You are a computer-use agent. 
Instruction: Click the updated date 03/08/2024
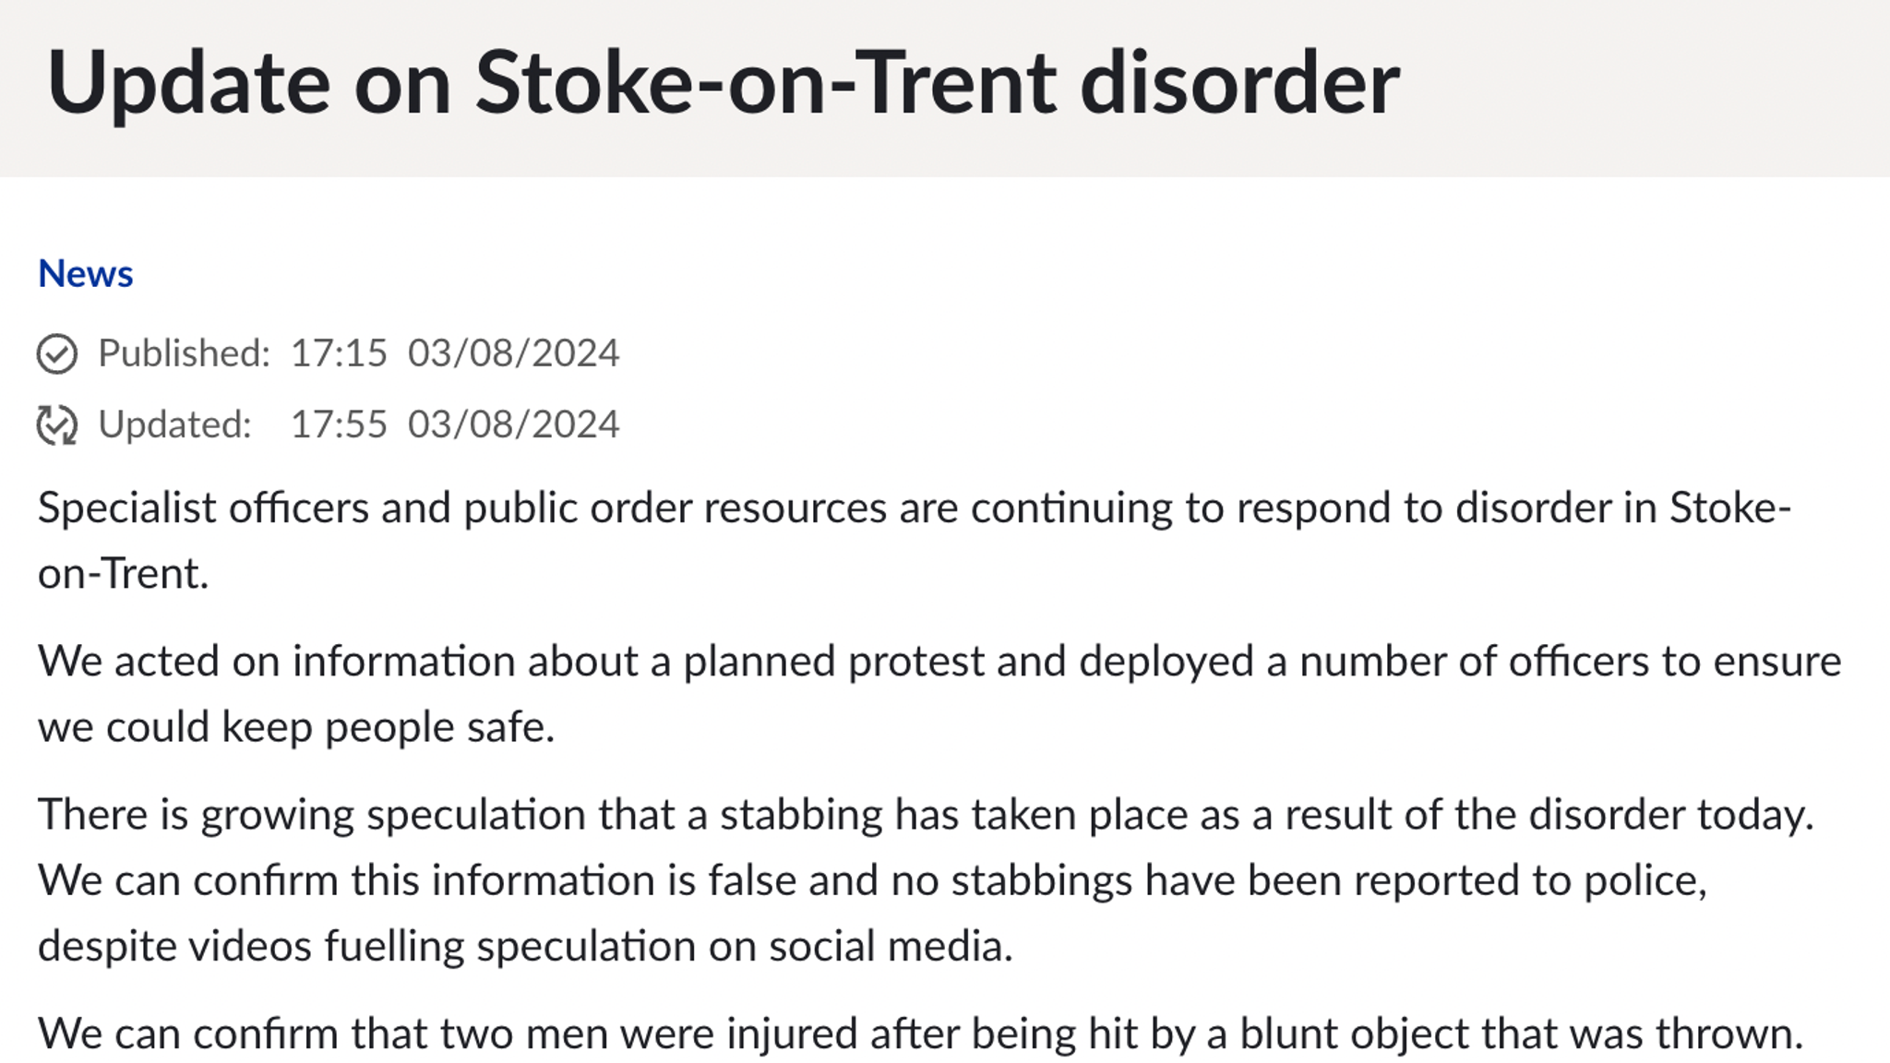513,424
